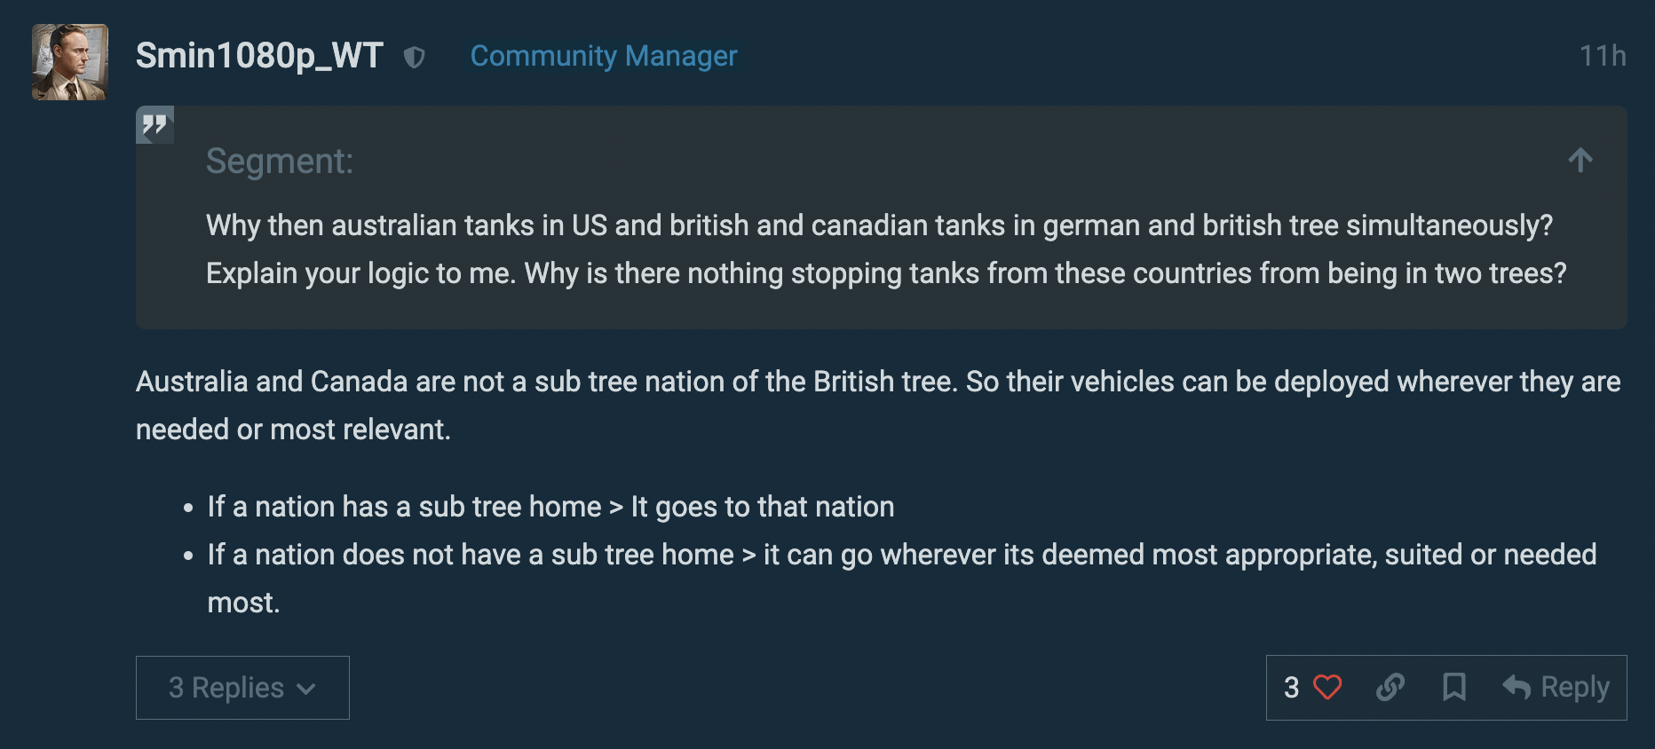Screen dimensions: 1655x749
Task: Open Smin1080p_WT's avatar picture
Action: click(70, 62)
